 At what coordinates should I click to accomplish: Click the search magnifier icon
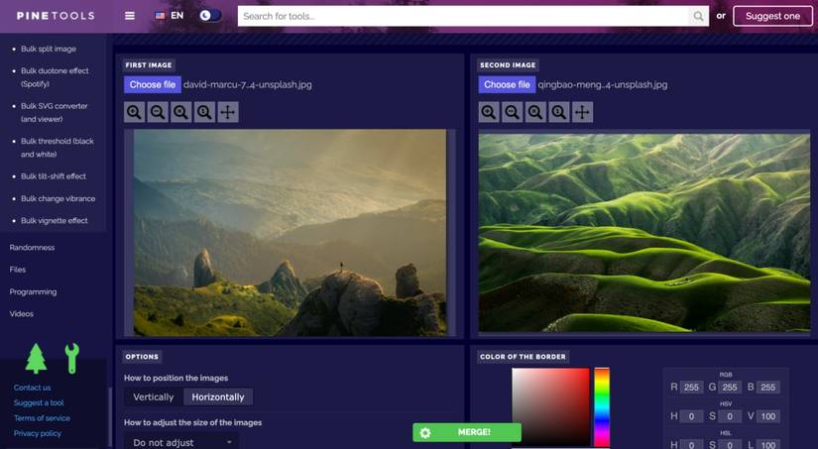[x=698, y=16]
